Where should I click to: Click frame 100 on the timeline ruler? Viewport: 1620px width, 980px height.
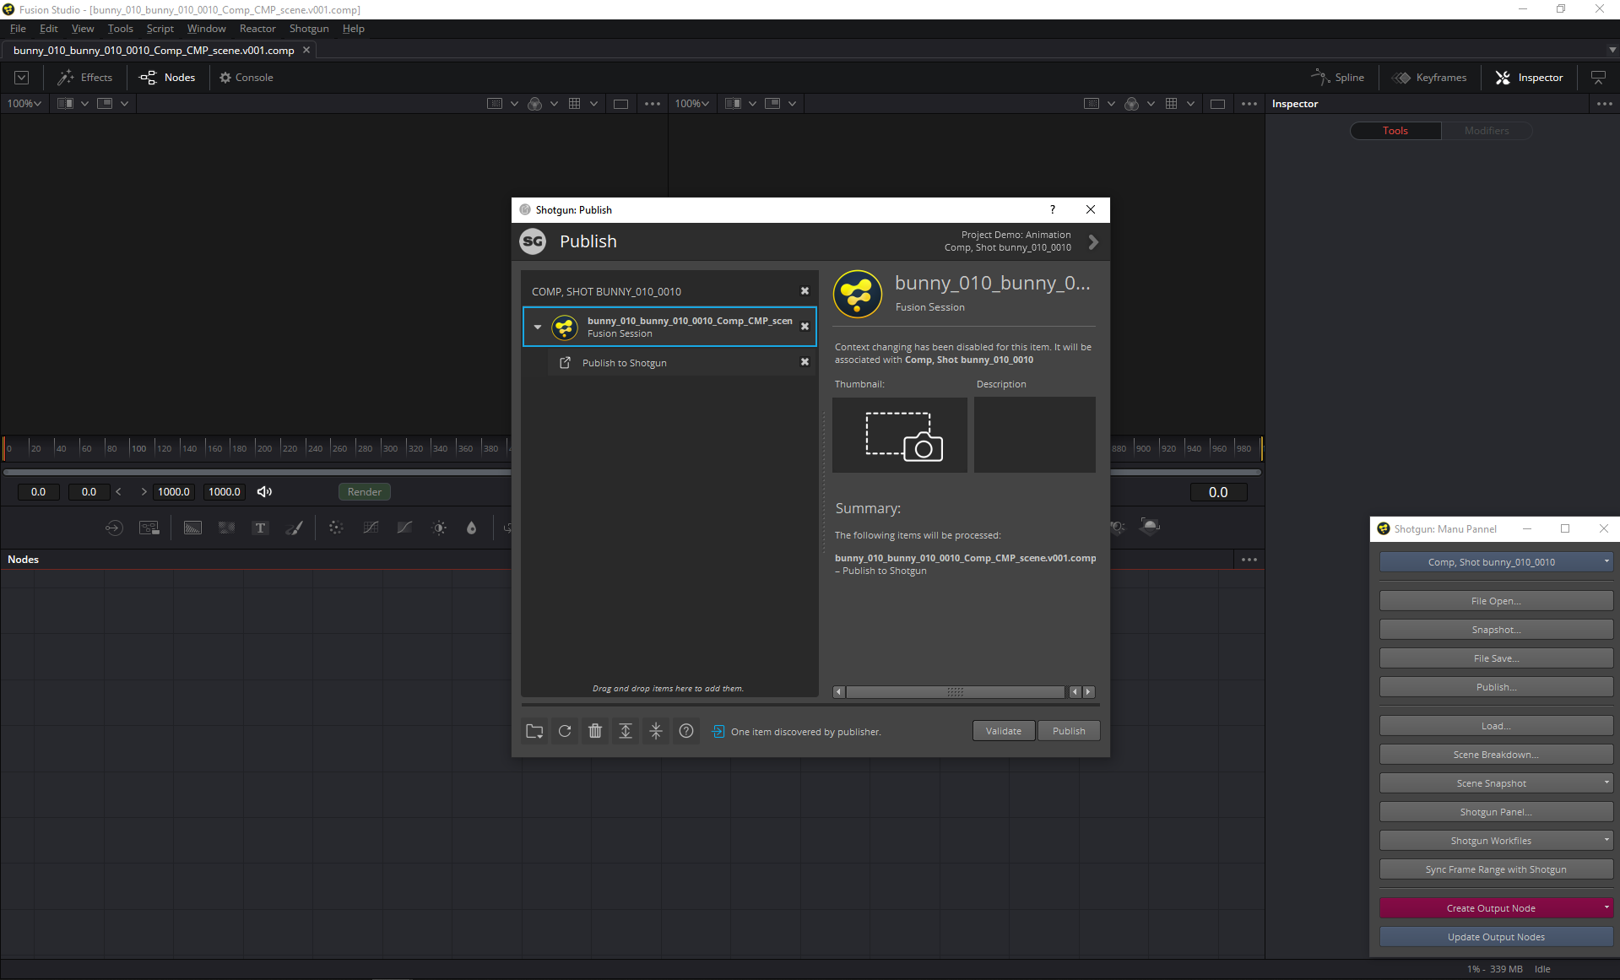139,448
